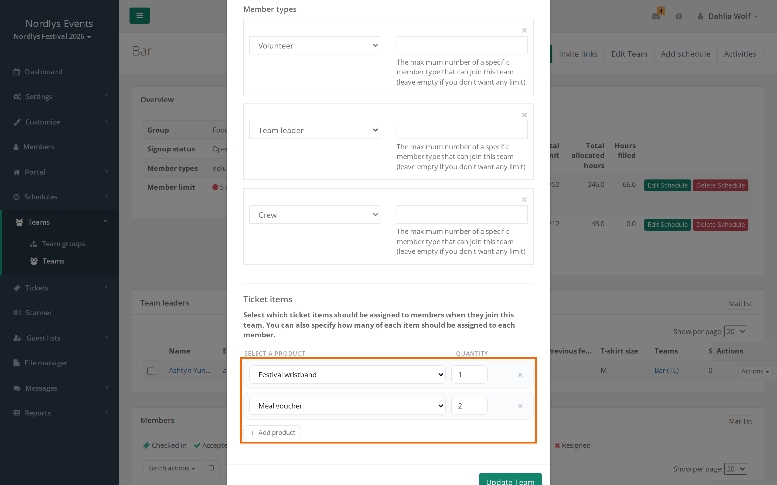Collapse the Teams sidebar section
The width and height of the screenshot is (777, 485).
59,222
